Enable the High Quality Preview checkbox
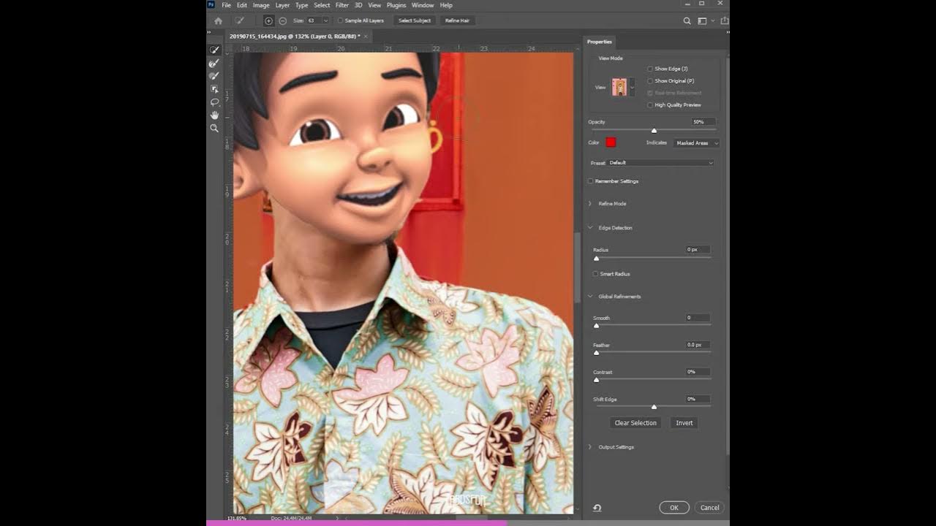The image size is (936, 526). coord(650,105)
